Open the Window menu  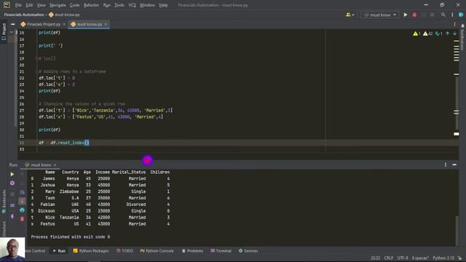pyautogui.click(x=147, y=5)
